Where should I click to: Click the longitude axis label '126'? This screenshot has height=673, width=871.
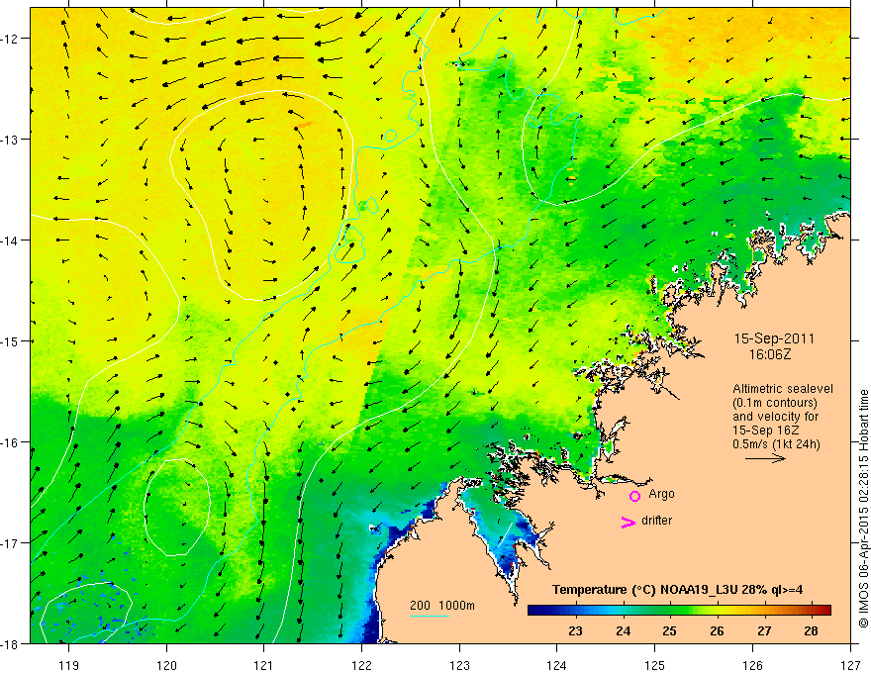[x=752, y=665]
